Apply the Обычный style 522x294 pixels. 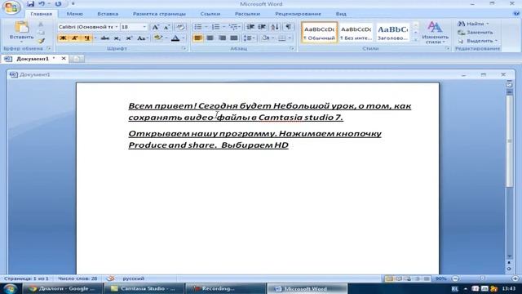click(319, 33)
